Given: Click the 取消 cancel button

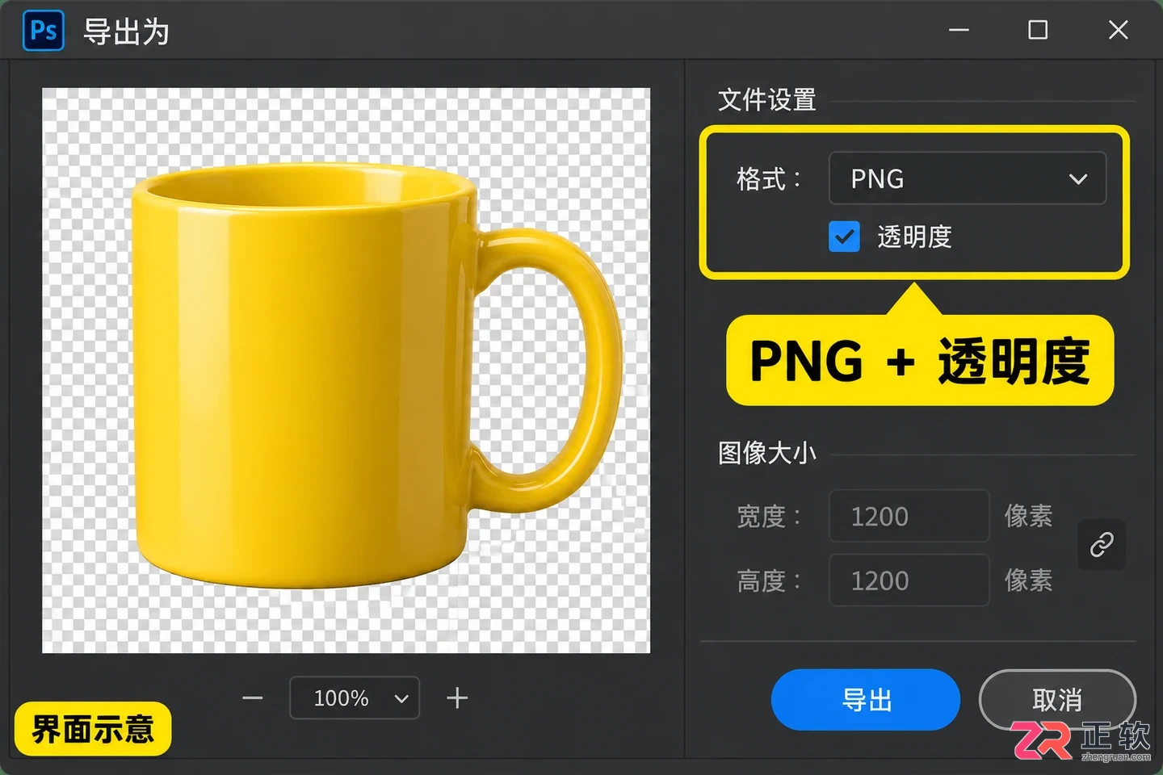Looking at the screenshot, I should click(x=1057, y=700).
